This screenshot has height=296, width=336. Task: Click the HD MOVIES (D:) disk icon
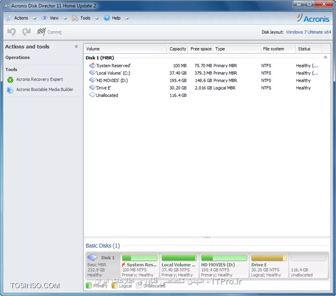[92, 80]
